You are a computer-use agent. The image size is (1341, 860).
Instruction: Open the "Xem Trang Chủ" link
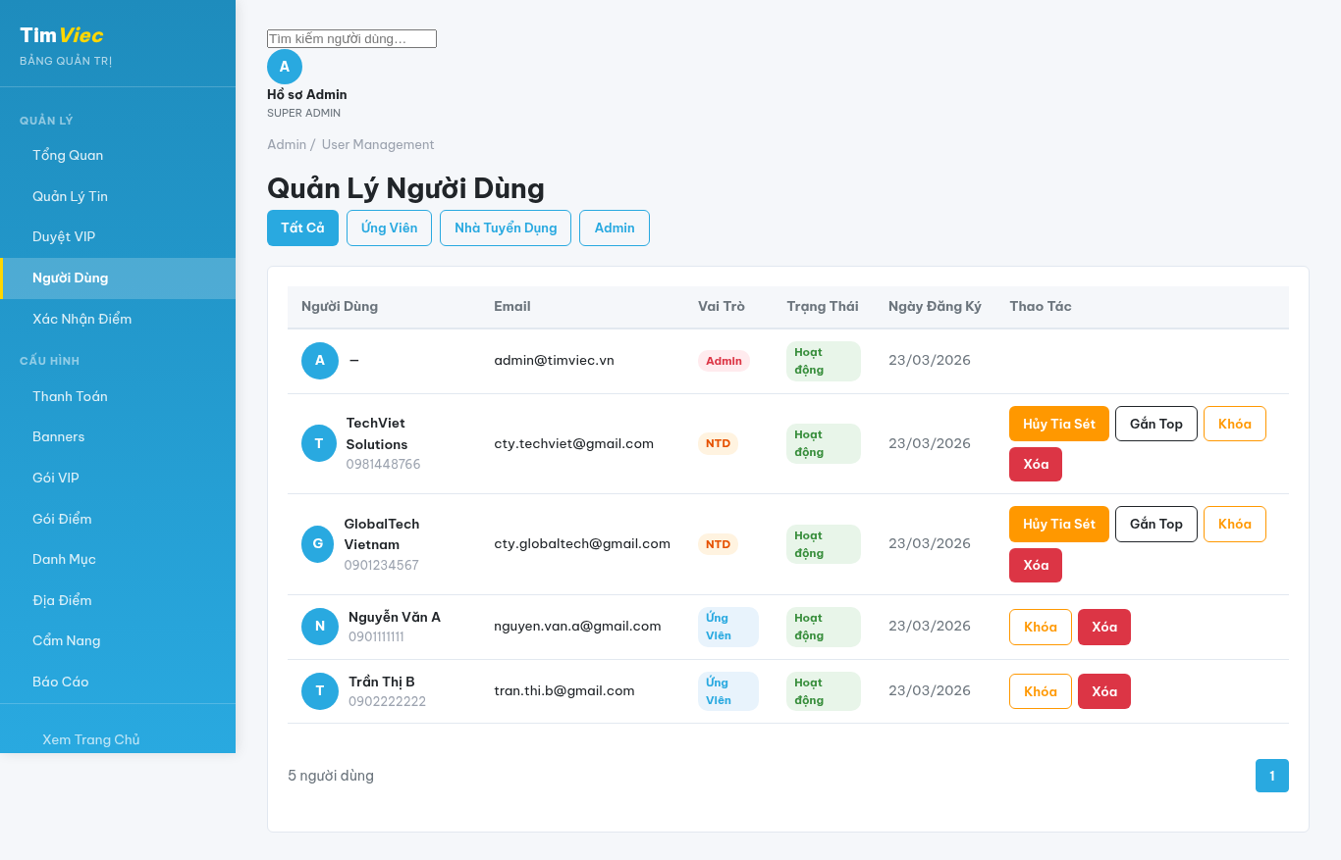coord(90,739)
